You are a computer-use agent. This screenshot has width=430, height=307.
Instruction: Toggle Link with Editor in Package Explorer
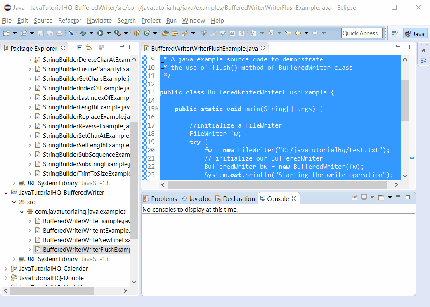coord(89,47)
